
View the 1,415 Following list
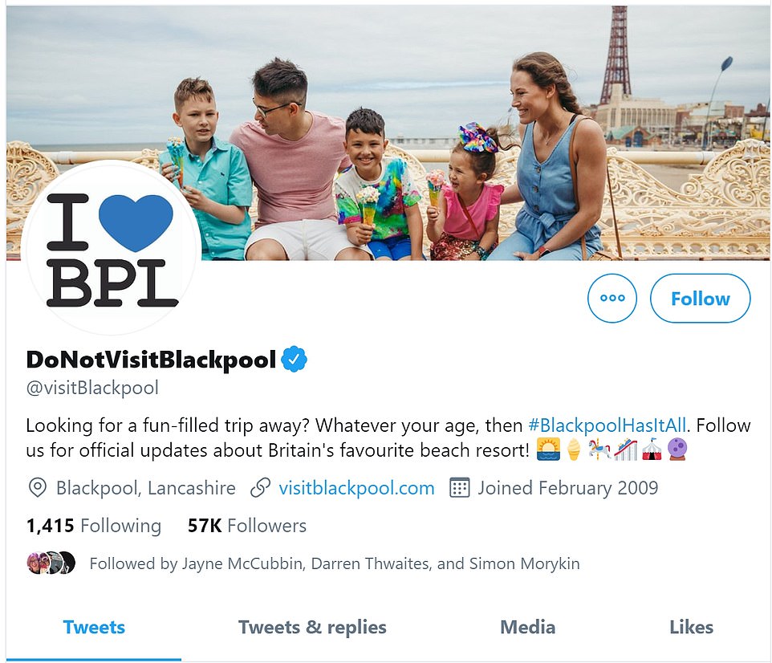click(93, 526)
